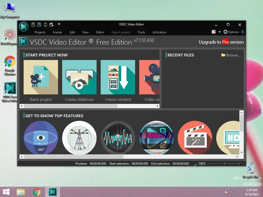Click the features panel scroll down arrow

241,152
